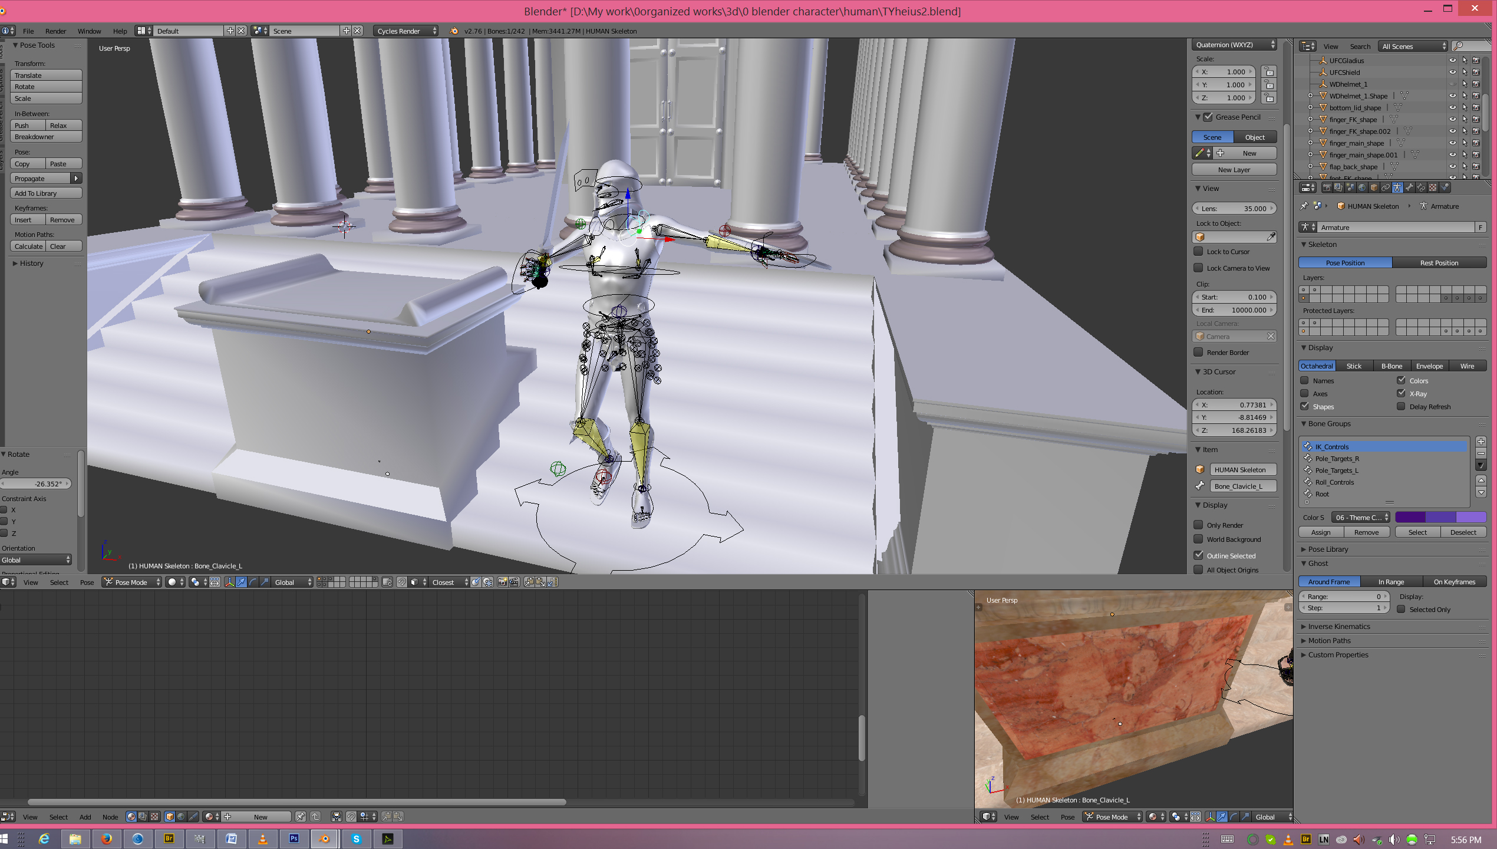Click the copy pose to buffer icon

[529, 582]
